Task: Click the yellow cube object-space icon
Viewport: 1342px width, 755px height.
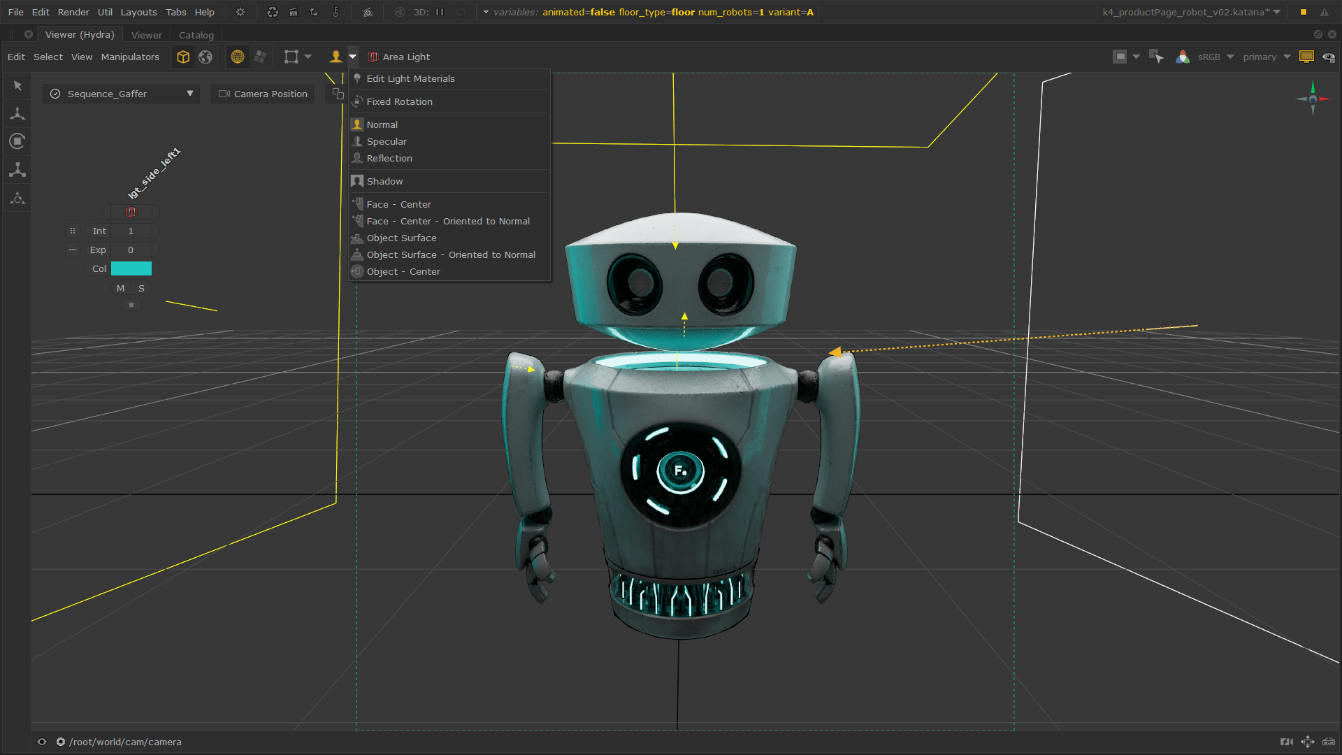Action: pos(183,57)
